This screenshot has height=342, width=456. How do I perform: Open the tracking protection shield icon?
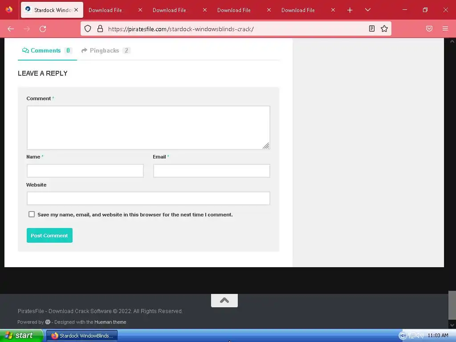pyautogui.click(x=88, y=28)
